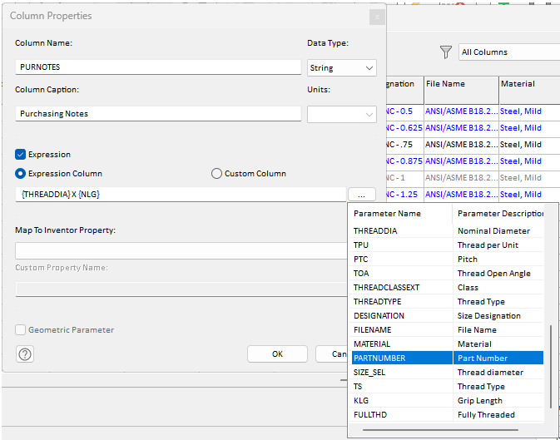Select the TOA parameter row
The image size is (560, 440).
(x=448, y=273)
